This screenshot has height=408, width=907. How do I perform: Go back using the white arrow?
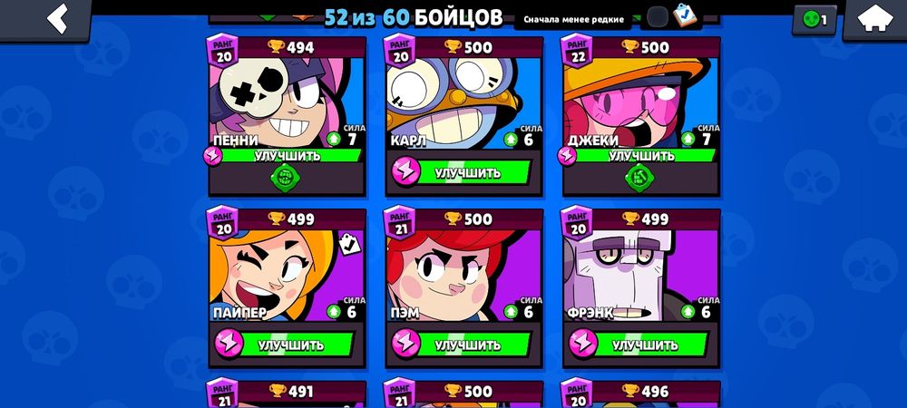58,18
